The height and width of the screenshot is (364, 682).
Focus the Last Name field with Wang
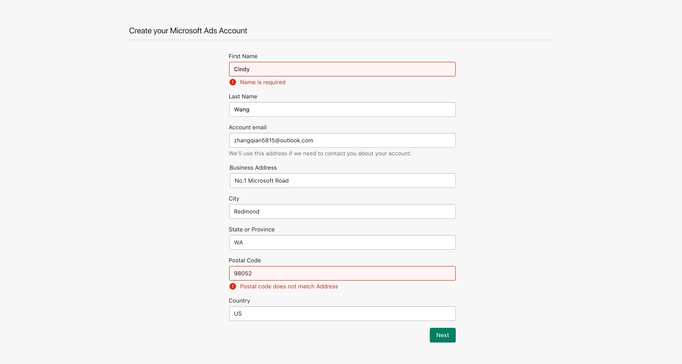[x=342, y=109]
